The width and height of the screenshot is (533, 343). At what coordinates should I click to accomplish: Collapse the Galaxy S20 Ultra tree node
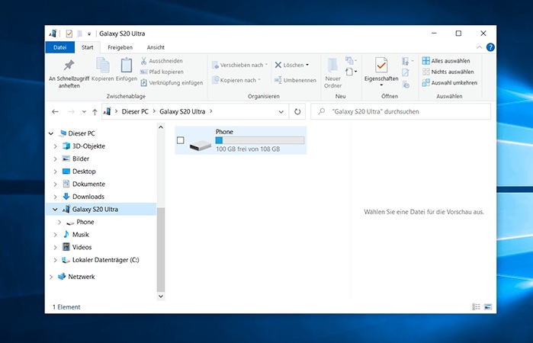click(x=55, y=210)
